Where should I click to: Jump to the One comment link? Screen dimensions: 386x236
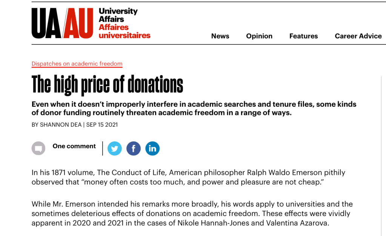coord(74,146)
